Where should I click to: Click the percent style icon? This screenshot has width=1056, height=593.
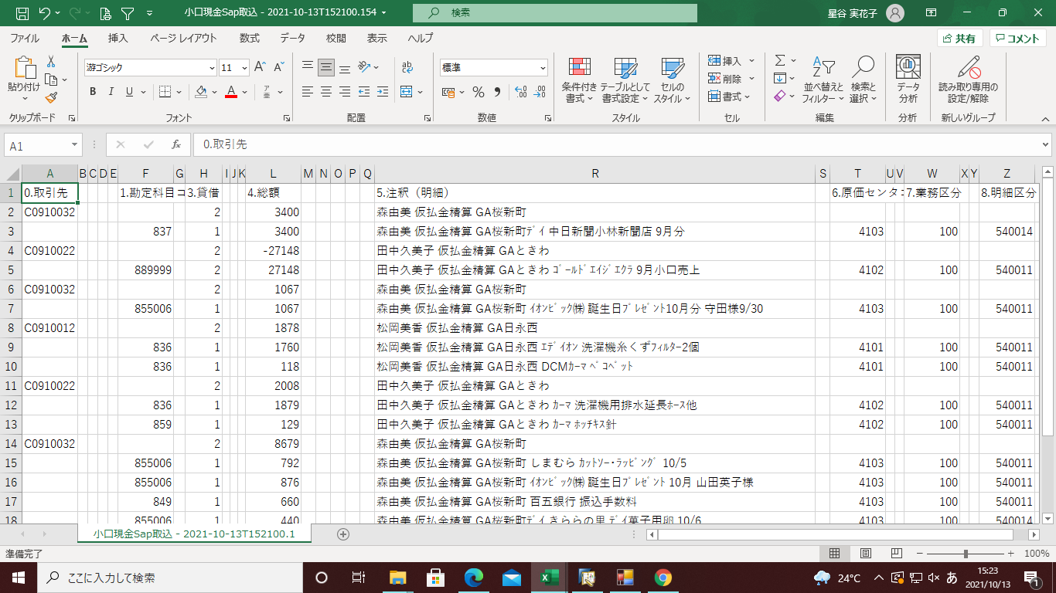(478, 93)
